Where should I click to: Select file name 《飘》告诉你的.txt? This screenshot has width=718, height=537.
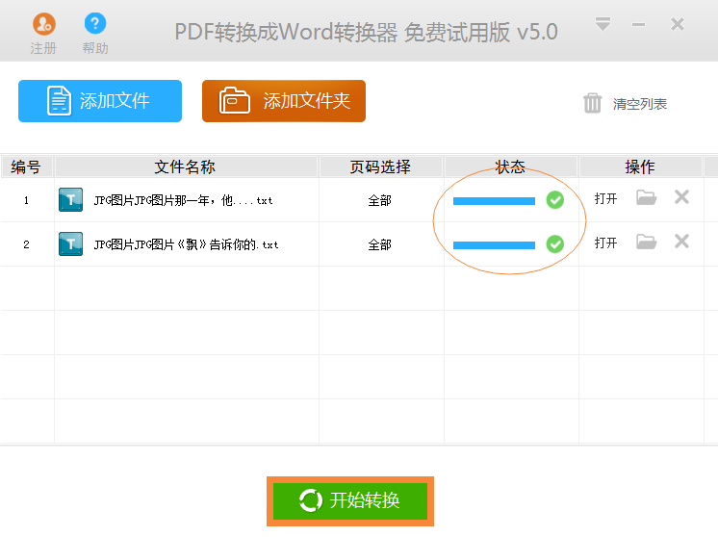(x=186, y=244)
